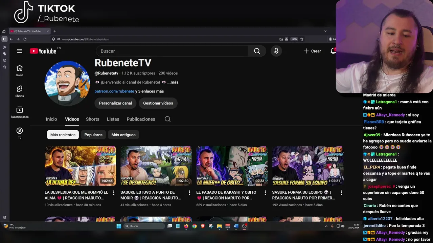Reload the YouTube page
Viewport: 433px width, 243px height.
pyautogui.click(x=25, y=39)
